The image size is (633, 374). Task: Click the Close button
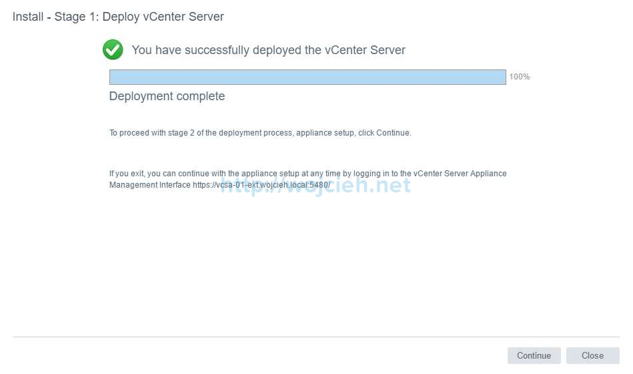pyautogui.click(x=592, y=355)
